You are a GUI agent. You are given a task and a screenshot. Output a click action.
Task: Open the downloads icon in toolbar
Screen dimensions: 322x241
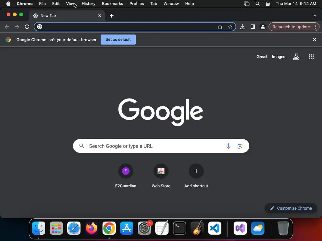click(x=243, y=27)
